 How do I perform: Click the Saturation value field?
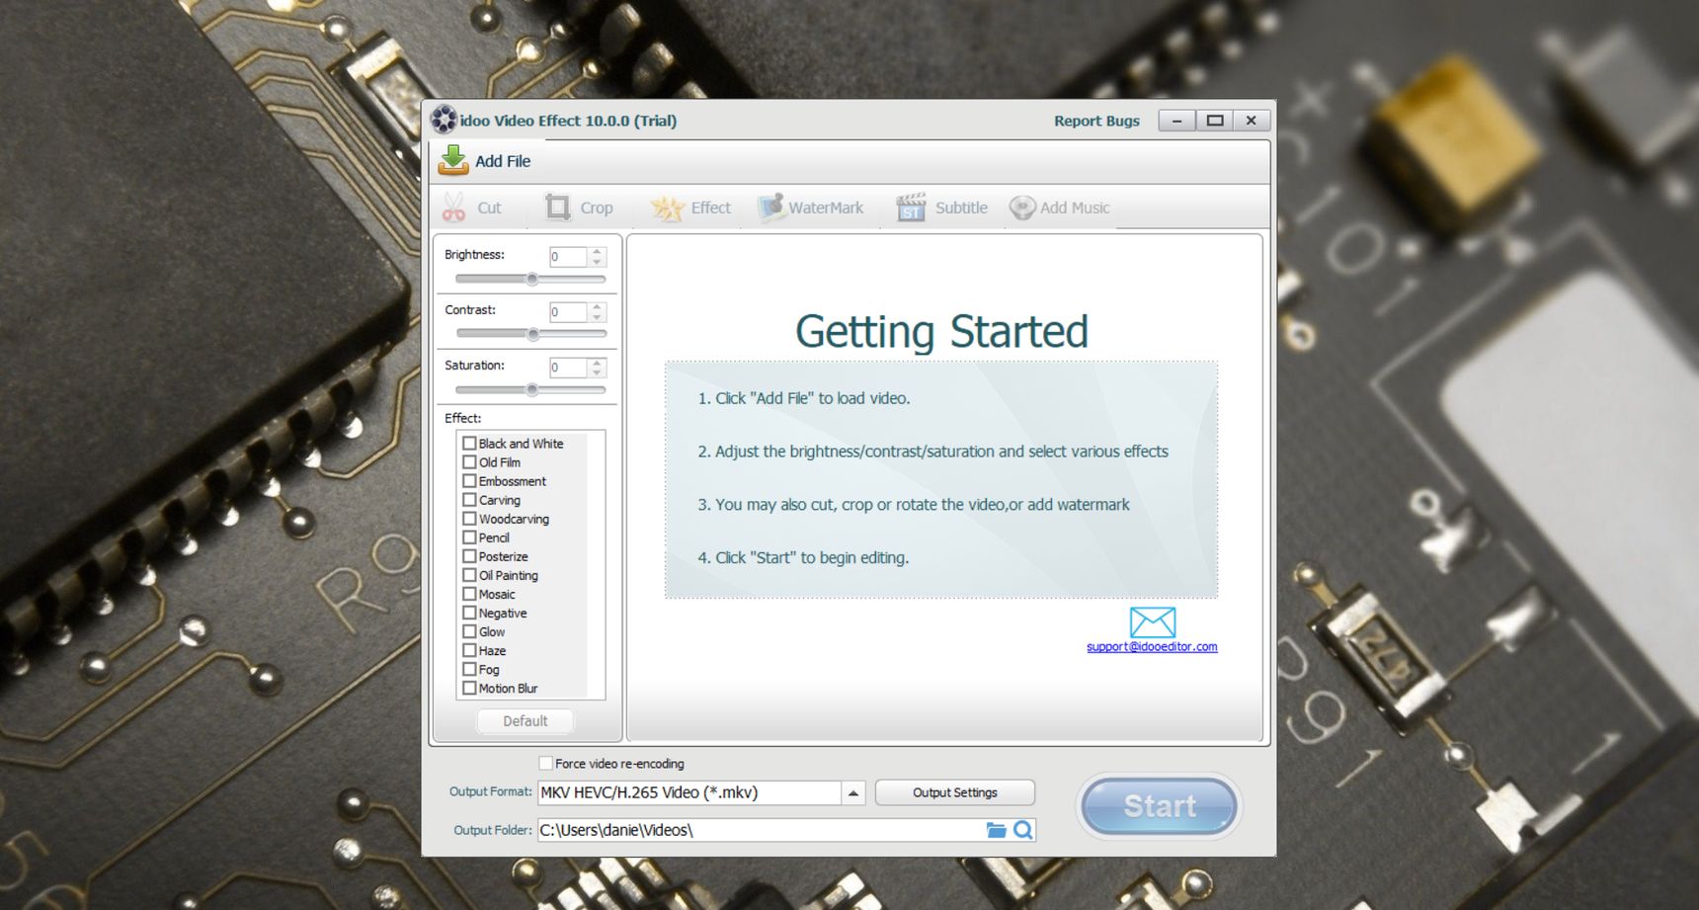pyautogui.click(x=568, y=368)
